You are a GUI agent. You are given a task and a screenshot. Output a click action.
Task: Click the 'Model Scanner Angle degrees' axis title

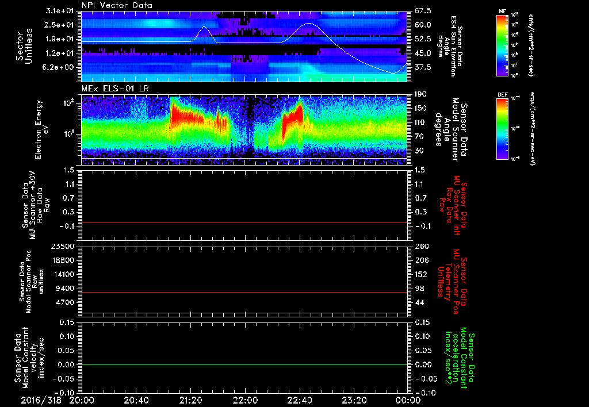[x=451, y=129]
